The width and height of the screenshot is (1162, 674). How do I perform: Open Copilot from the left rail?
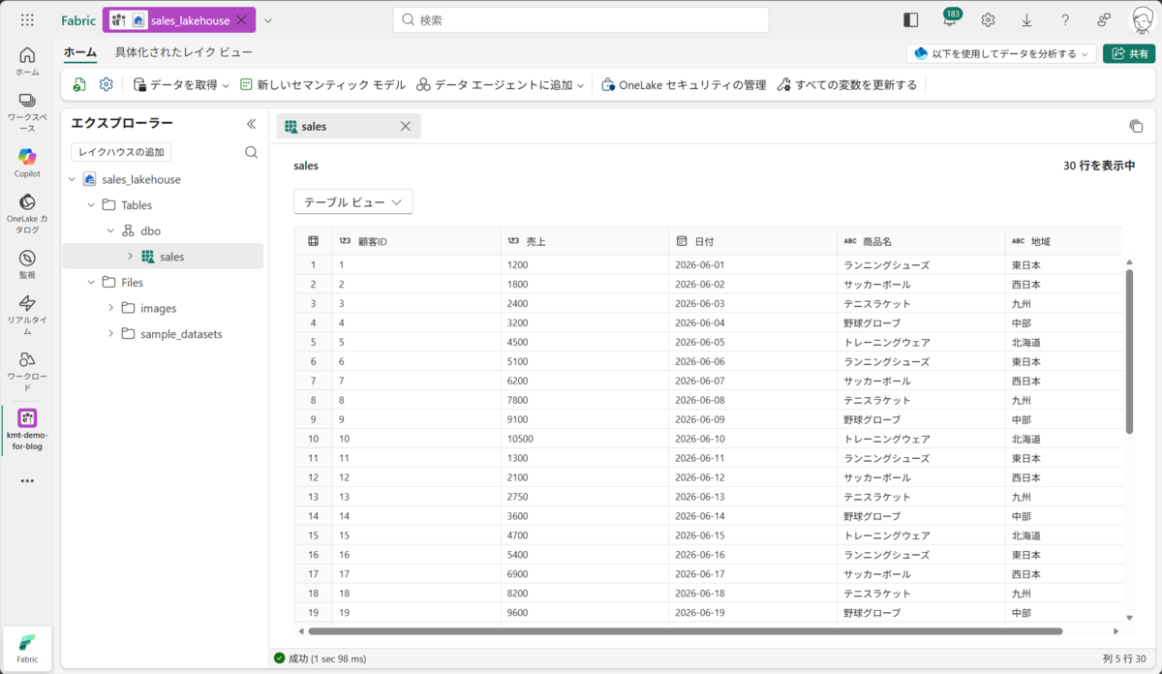[x=27, y=163]
